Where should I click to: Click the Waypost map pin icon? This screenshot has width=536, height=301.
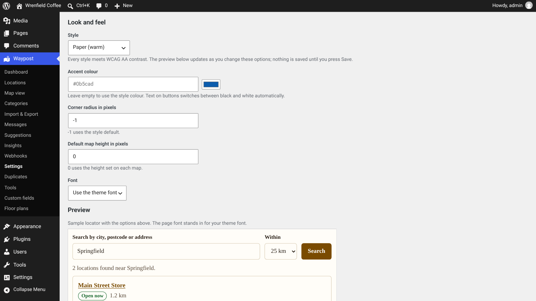click(7, 59)
